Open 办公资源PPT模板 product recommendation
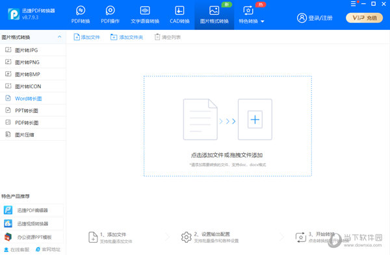This screenshot has width=390, height=255. click(32, 237)
